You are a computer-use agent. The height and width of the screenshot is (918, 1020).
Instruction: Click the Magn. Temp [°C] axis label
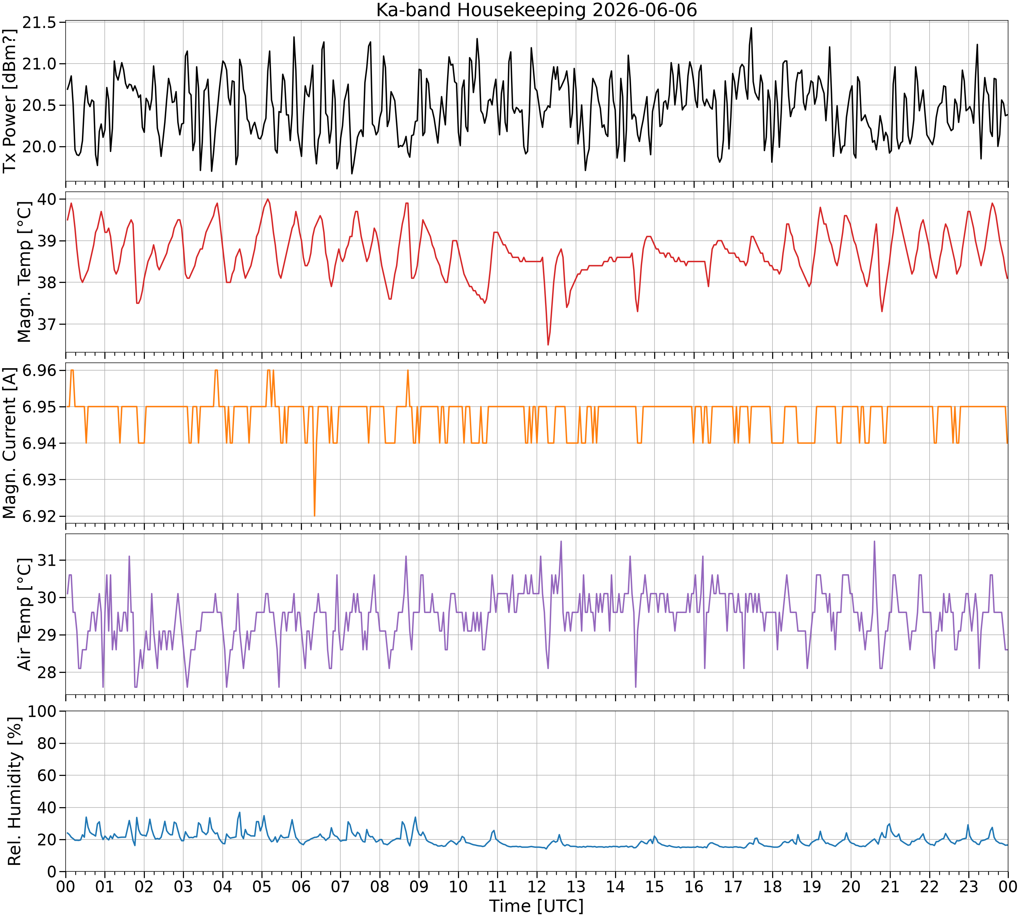pyautogui.click(x=24, y=272)
